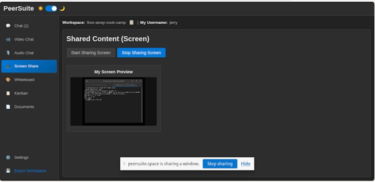Click the My Screen Preview thumbnail
375x182 pixels.
click(113, 101)
